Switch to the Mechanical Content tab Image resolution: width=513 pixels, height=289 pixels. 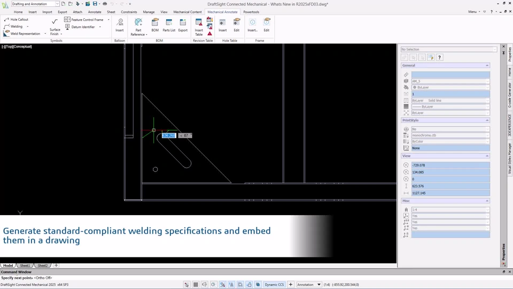(x=188, y=12)
